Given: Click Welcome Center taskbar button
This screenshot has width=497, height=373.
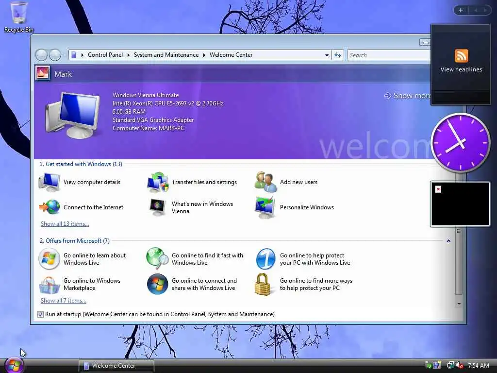Looking at the screenshot, I should click(116, 366).
